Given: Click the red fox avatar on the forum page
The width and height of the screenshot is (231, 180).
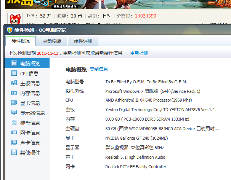Looking at the screenshot, I should point(15,19).
